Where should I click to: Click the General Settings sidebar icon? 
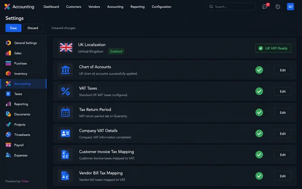point(8,43)
